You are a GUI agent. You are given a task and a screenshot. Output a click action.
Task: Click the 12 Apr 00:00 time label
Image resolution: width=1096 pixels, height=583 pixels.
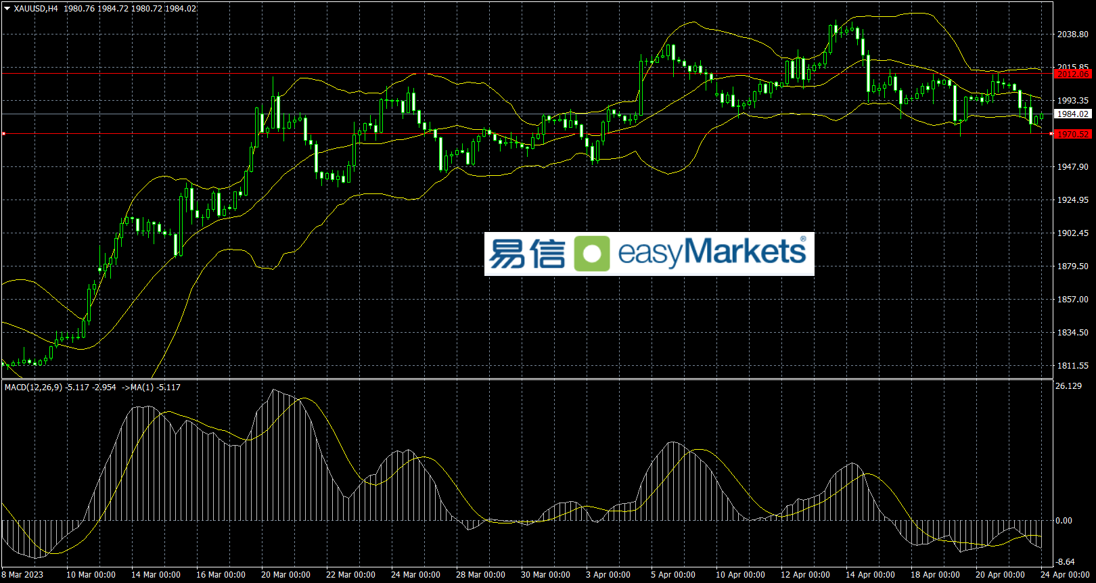[x=805, y=575]
